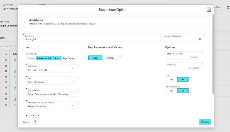
Task: Select the check option
Action: [95, 58]
